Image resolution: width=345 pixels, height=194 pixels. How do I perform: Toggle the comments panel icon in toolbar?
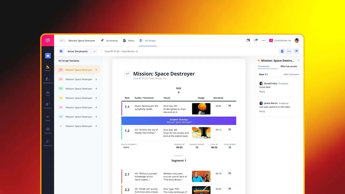pyautogui.click(x=296, y=51)
